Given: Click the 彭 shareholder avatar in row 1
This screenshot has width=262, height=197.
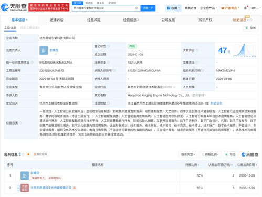Looking at the screenshot, I should coord(25,175).
